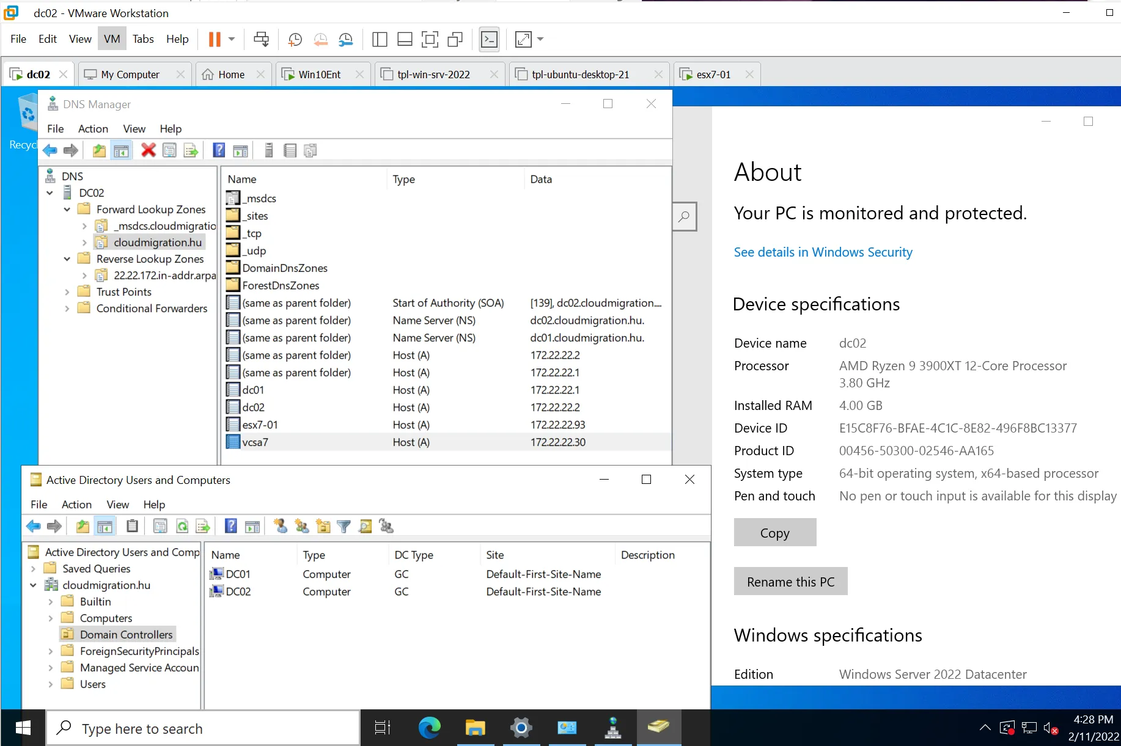Open the ForestDnsZones folder in DNS Manager
Image resolution: width=1121 pixels, height=746 pixels.
(281, 285)
